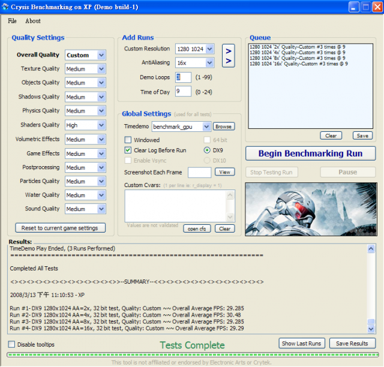
Task: Maximize the Crysis Benchmarking window
Action: tap(365, 7)
